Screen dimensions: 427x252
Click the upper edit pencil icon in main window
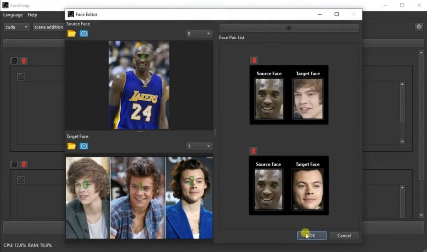(21, 77)
